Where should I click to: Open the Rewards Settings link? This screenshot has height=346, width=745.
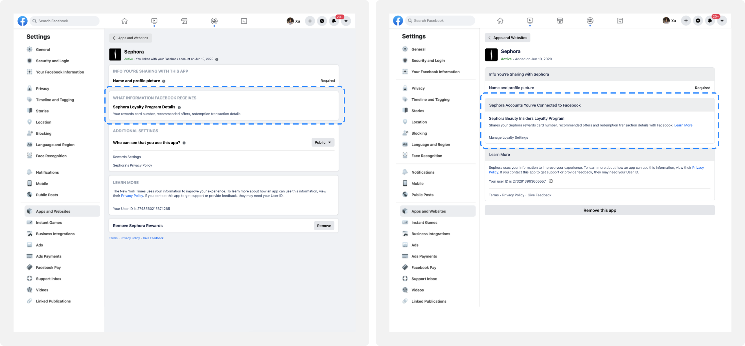coord(127,157)
